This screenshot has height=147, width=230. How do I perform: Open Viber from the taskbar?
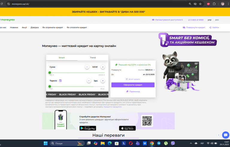pos(173,143)
